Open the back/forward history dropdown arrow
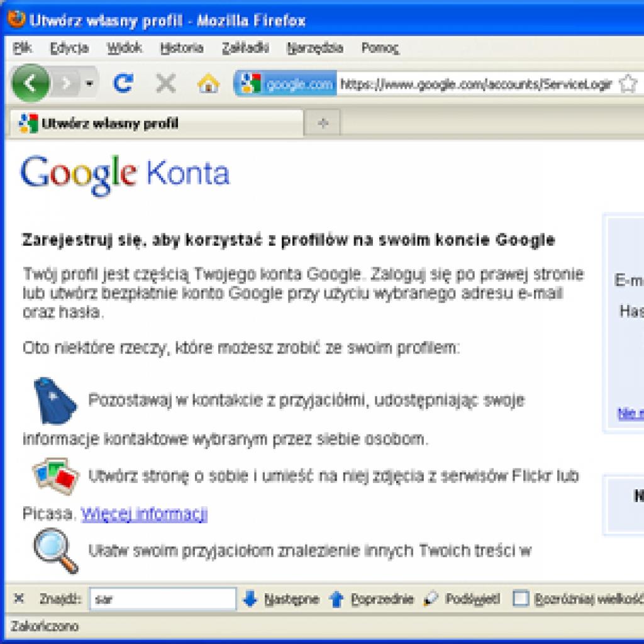Viewport: 644px width, 644px height. (x=89, y=84)
